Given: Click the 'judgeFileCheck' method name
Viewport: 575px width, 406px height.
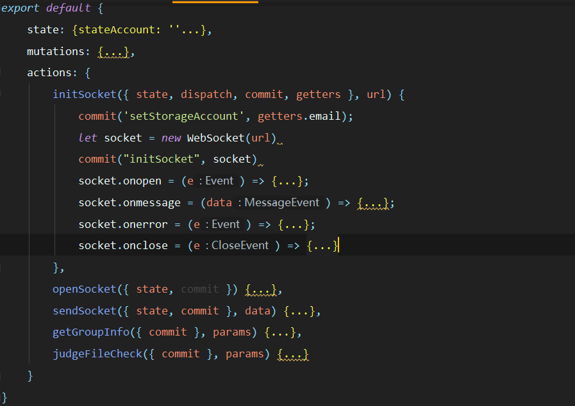Looking at the screenshot, I should pyautogui.click(x=97, y=353).
